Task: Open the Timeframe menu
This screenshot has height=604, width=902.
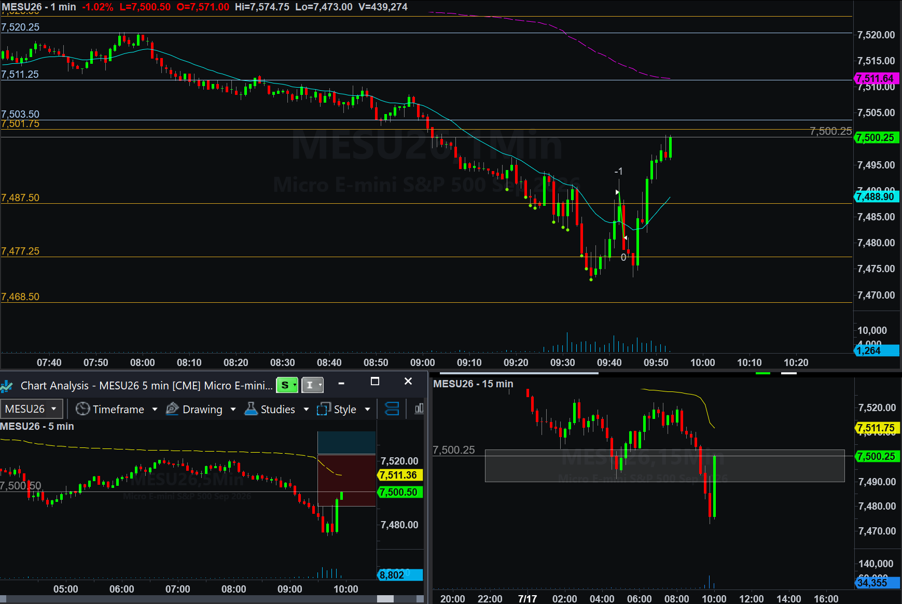Action: (x=118, y=409)
